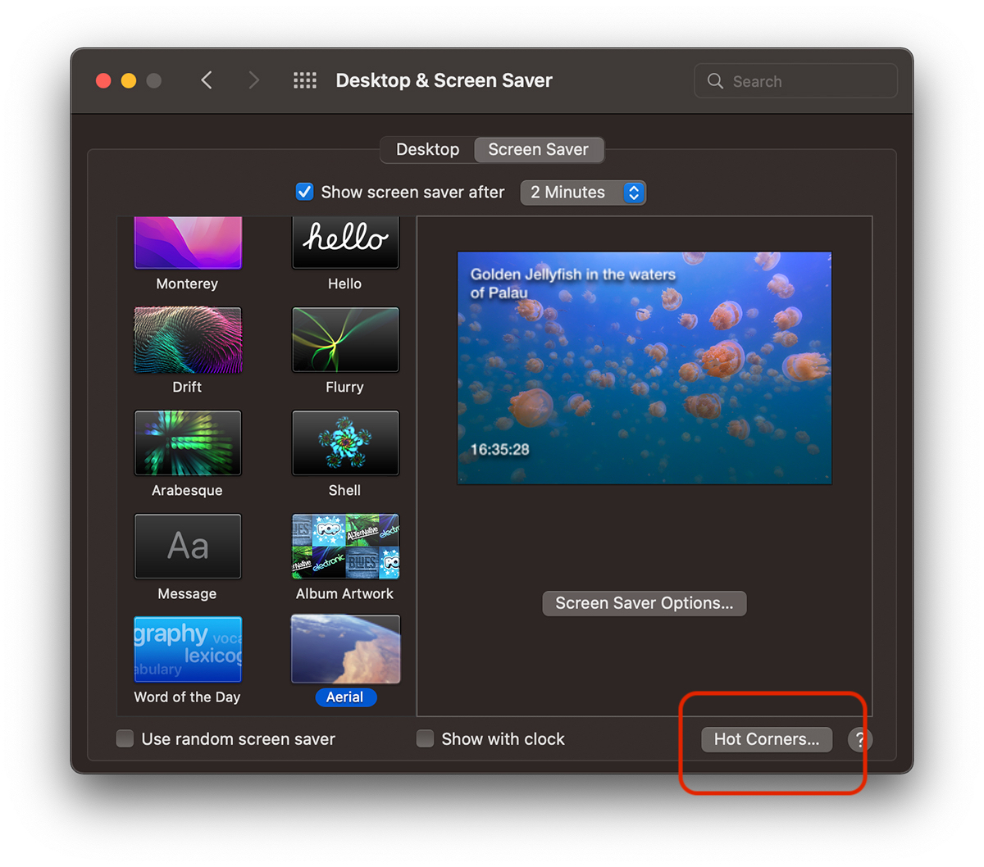The image size is (984, 867).
Task: Enable Use random screen saver
Action: 125,739
